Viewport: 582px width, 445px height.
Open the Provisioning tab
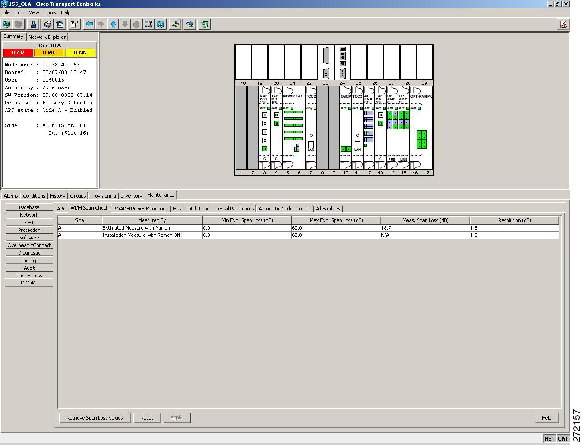(x=103, y=196)
